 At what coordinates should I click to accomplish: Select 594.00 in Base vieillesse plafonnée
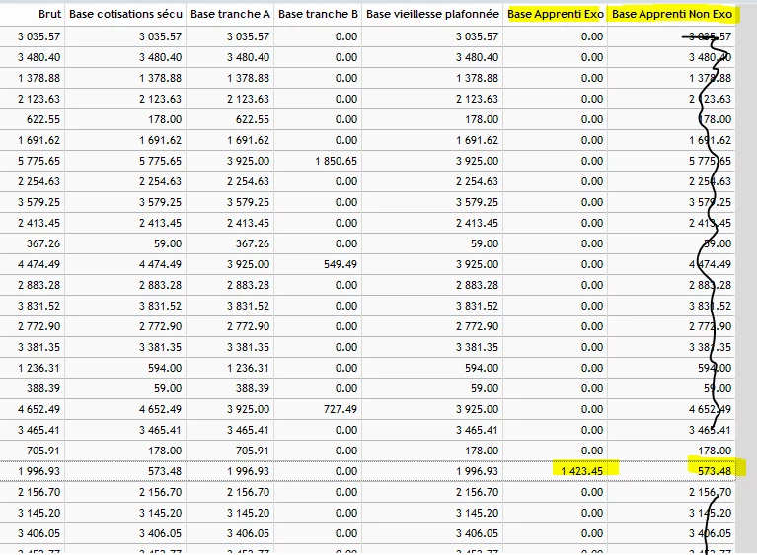[x=482, y=369]
